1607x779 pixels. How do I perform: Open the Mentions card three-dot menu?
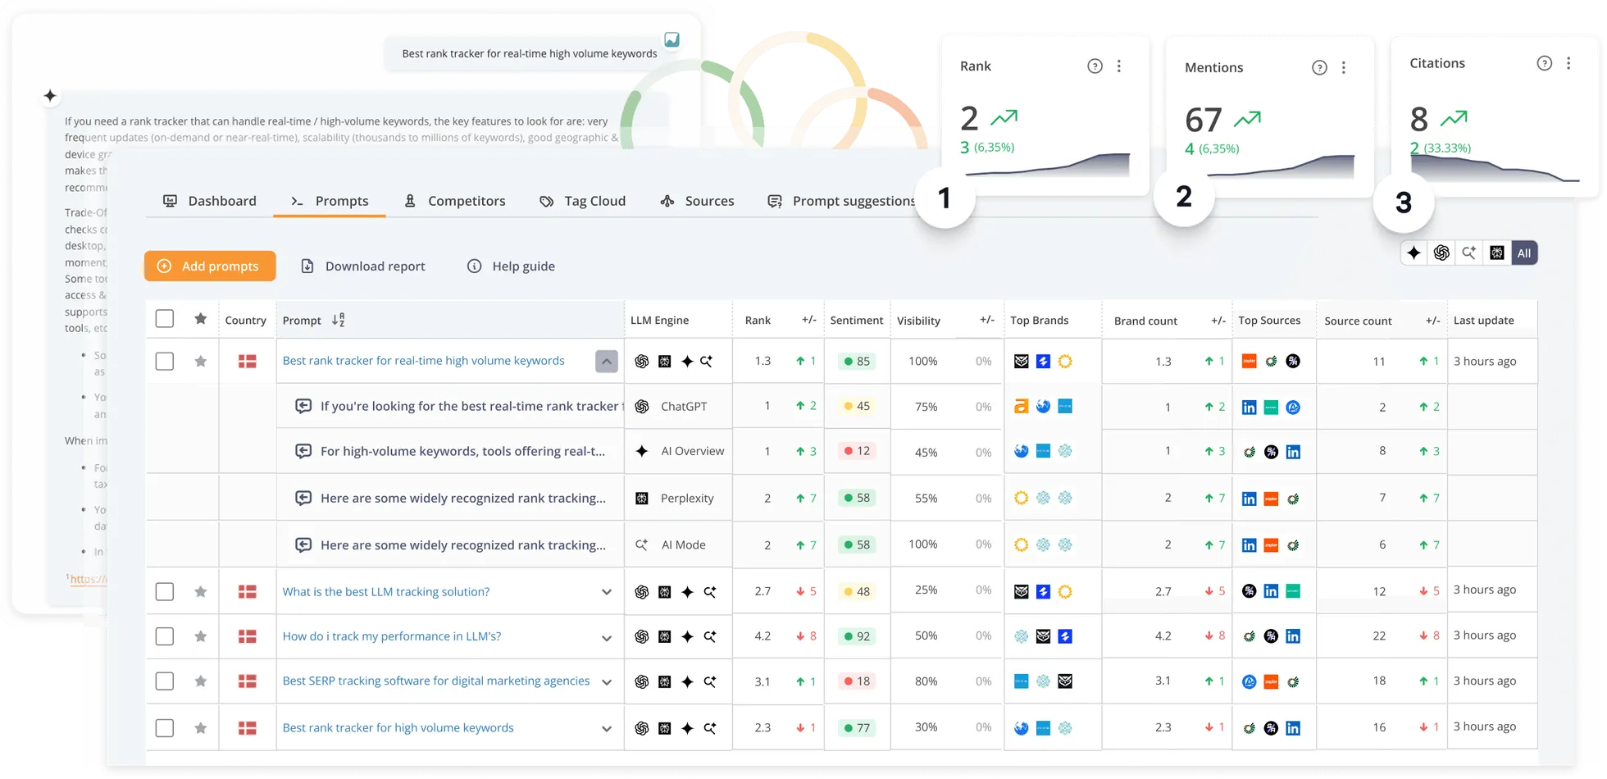tap(1343, 68)
